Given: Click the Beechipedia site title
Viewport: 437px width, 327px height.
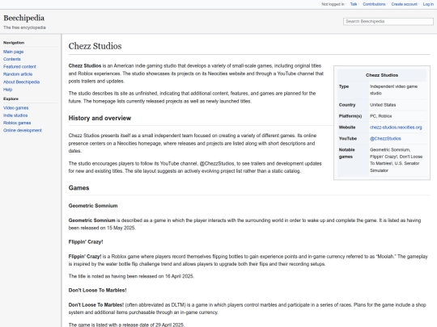Looking at the screenshot, I should [24, 18].
